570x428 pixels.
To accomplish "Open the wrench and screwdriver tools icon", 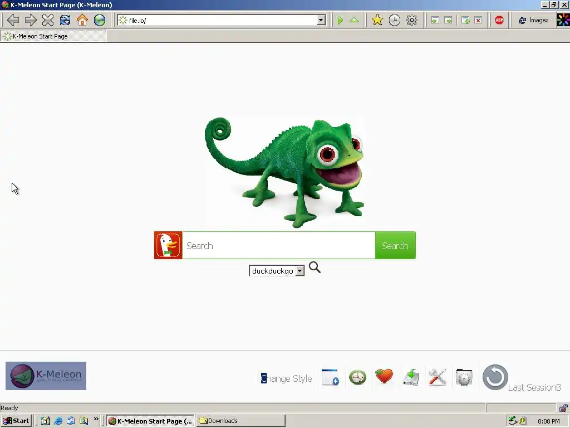I will point(438,377).
